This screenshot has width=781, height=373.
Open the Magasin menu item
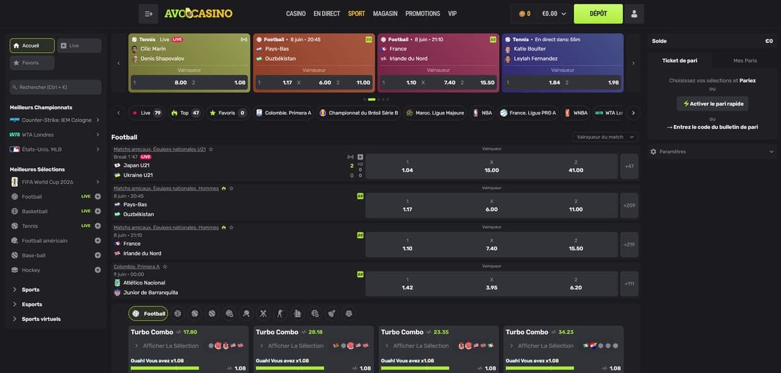pyautogui.click(x=385, y=14)
